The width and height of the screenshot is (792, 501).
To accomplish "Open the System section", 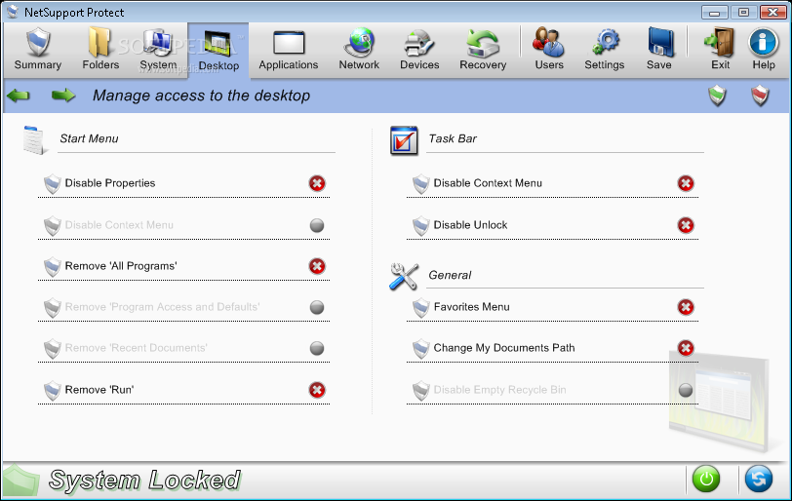I will click(x=158, y=50).
